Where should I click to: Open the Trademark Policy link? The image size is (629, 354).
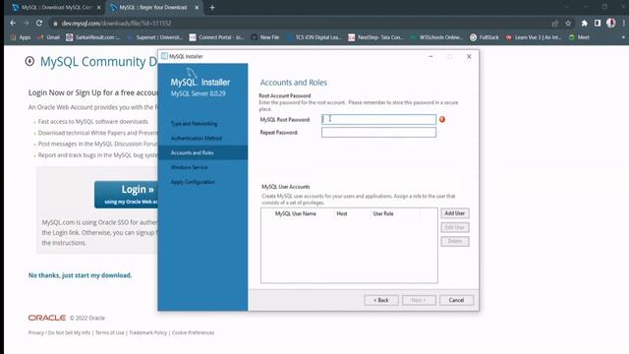coord(147,332)
